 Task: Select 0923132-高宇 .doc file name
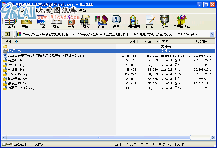[x=46, y=56]
